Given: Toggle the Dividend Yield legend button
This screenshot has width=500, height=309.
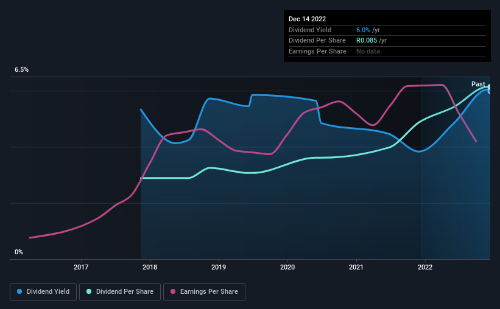Looking at the screenshot, I should point(43,292).
